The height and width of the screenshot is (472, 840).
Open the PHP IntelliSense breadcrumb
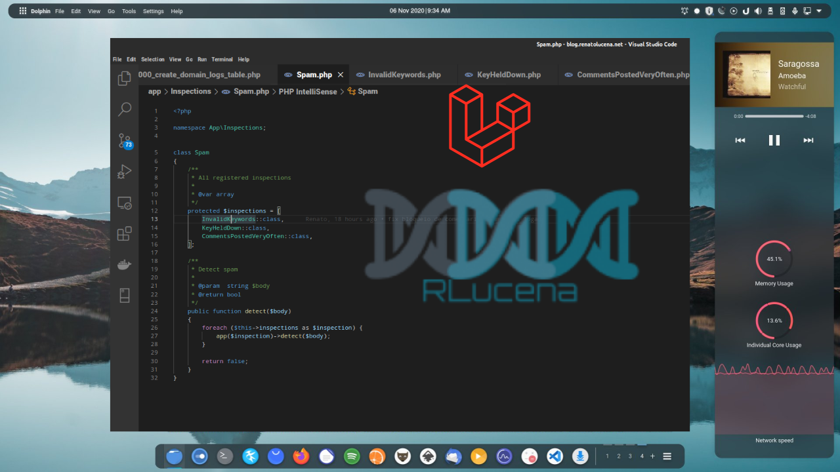(x=308, y=92)
